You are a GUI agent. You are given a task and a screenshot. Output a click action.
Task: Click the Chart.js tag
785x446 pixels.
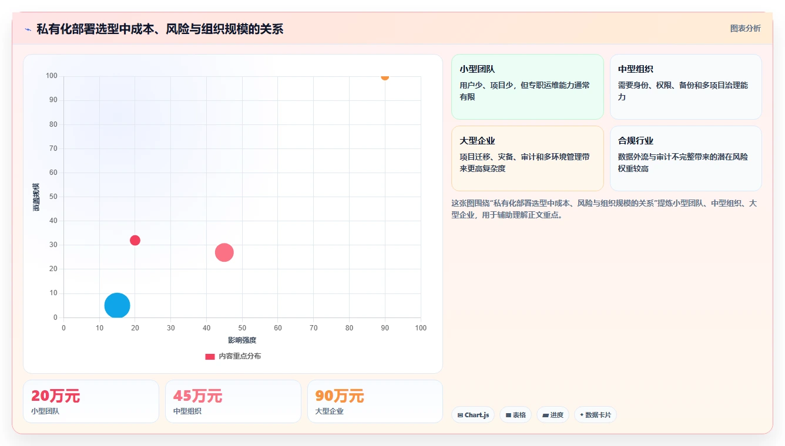coord(473,415)
